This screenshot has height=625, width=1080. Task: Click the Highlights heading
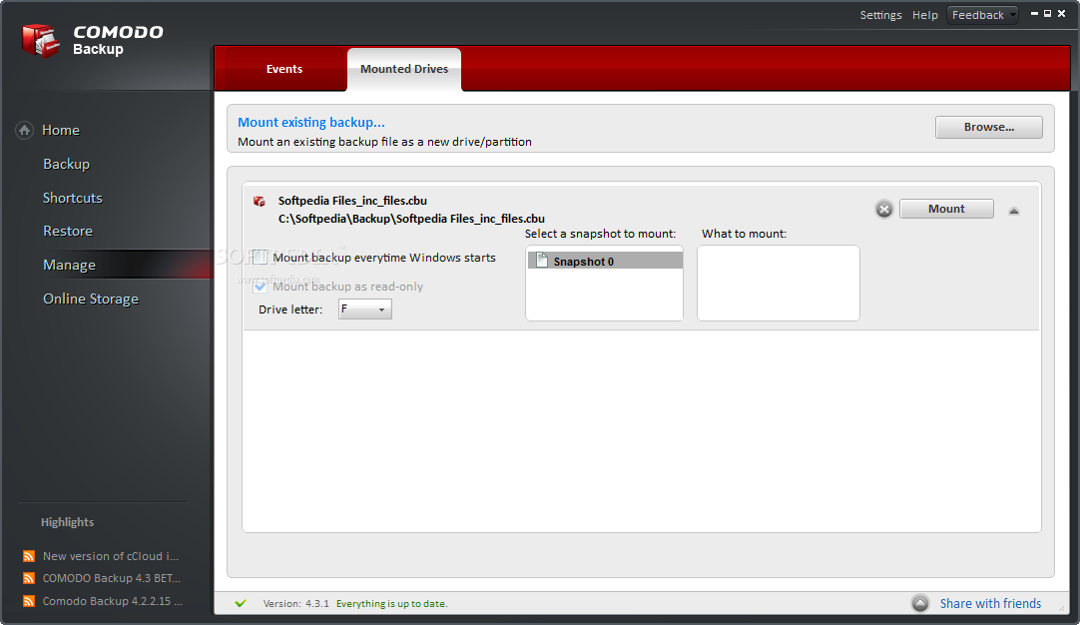coord(67,522)
